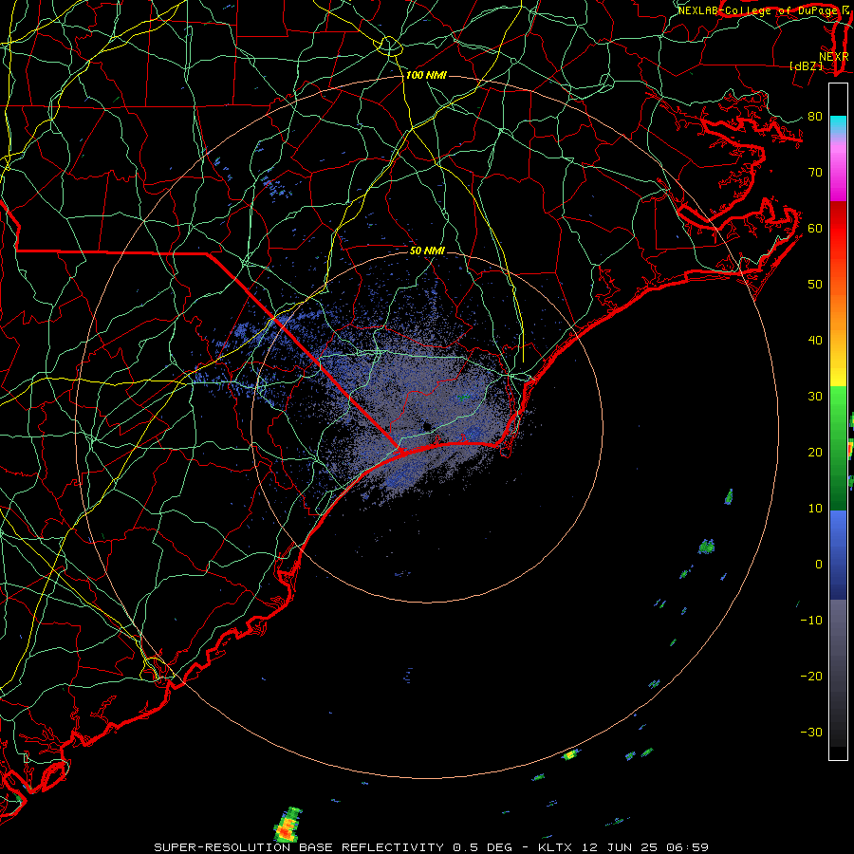Click the 60 value on the color scale

[x=815, y=228]
